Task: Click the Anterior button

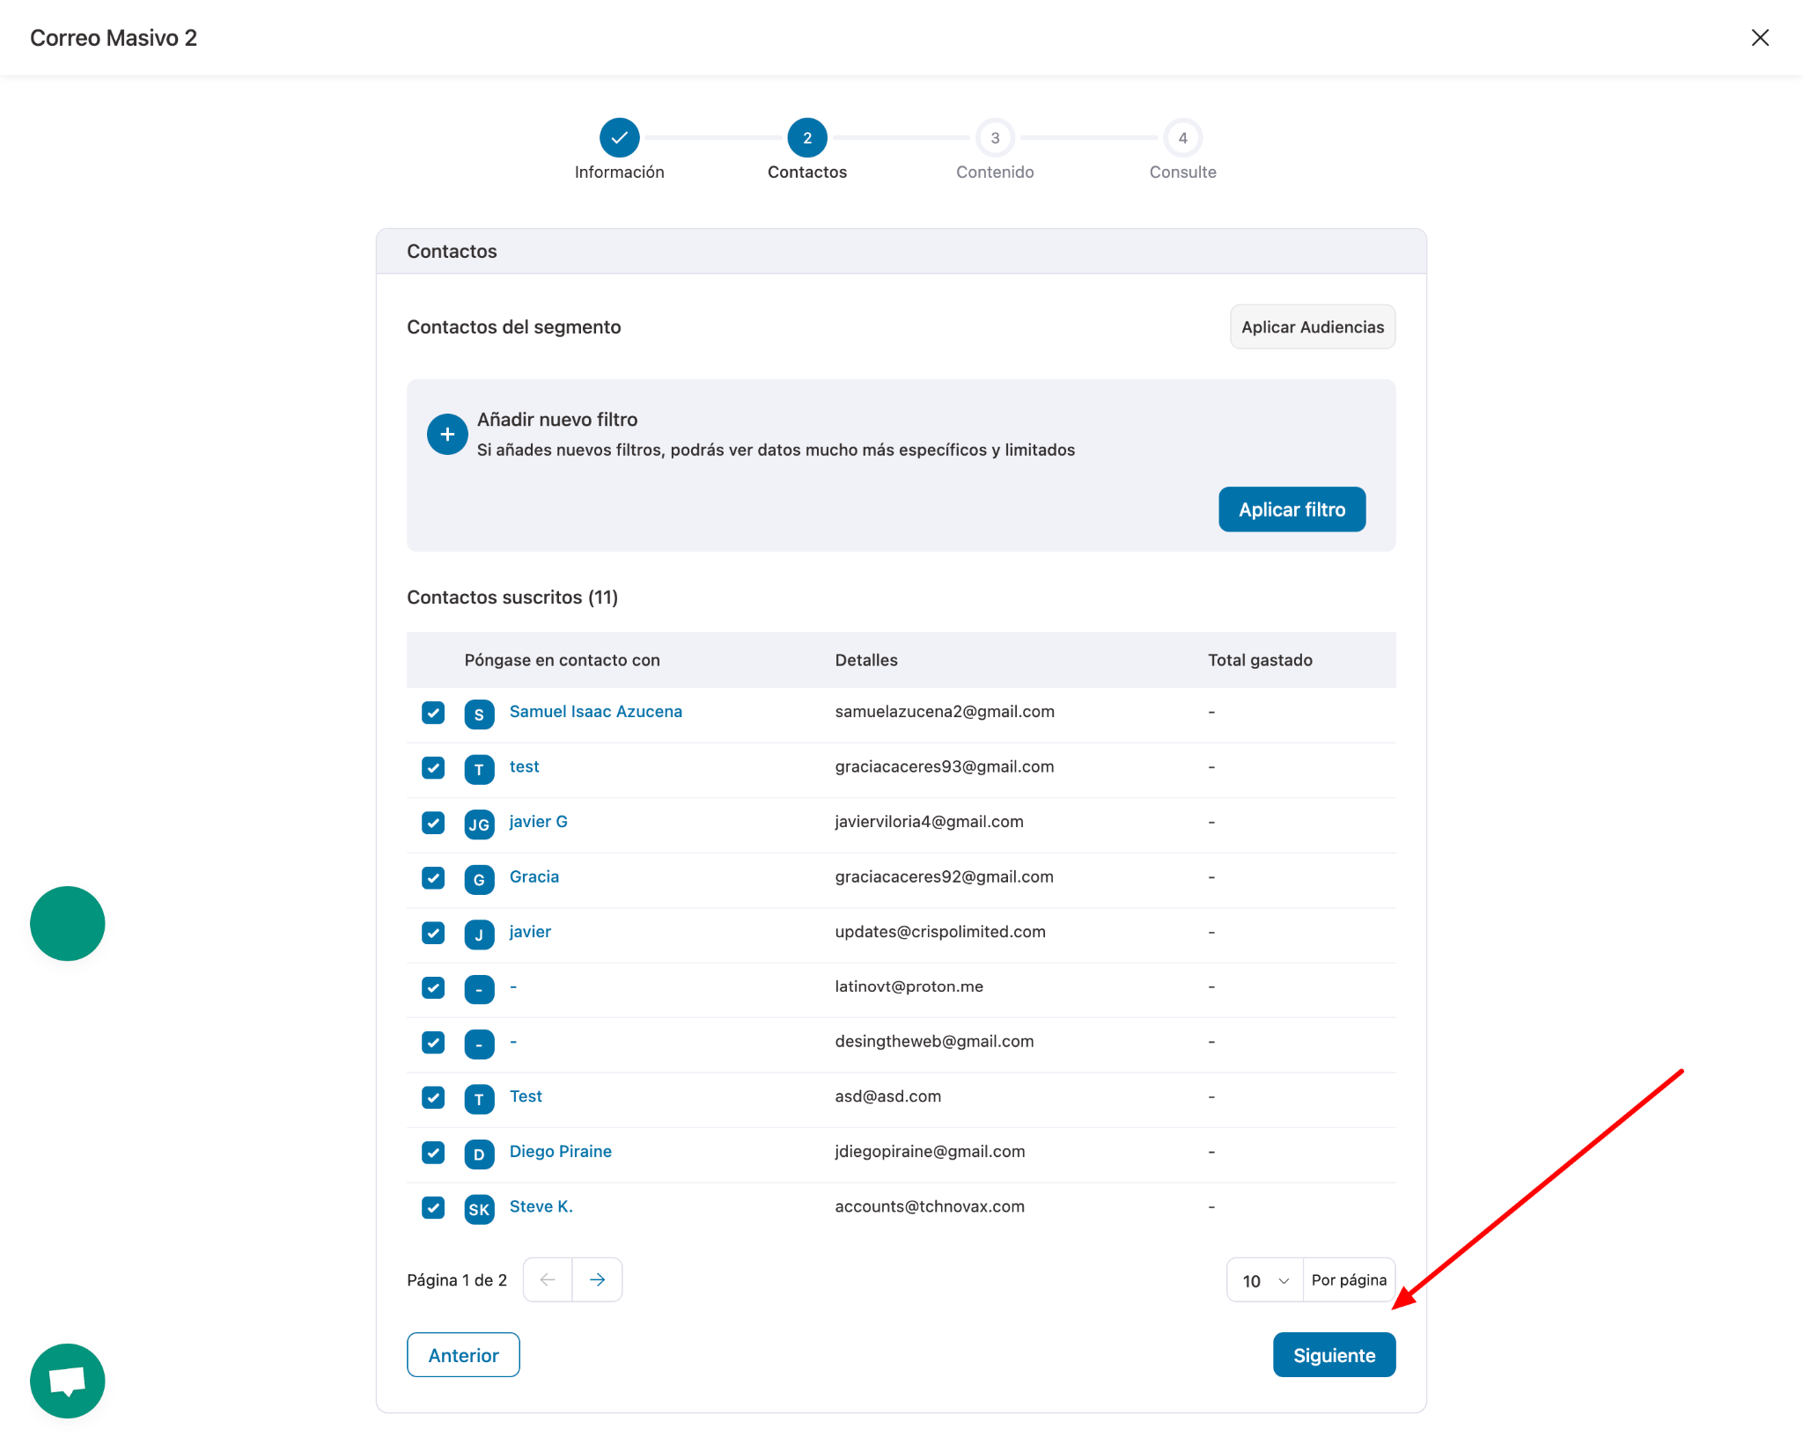Action: (x=463, y=1355)
